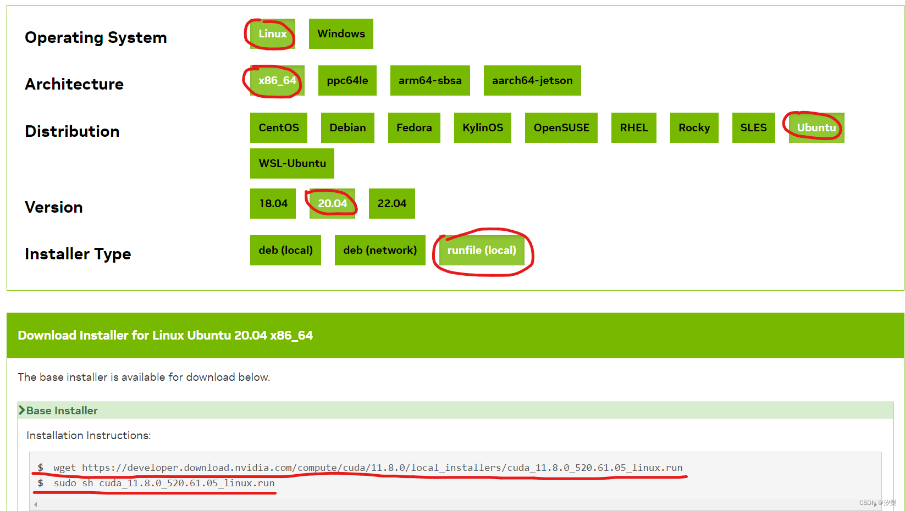Choose deb (local) installer type
Screen dimensions: 905x511
tap(285, 250)
